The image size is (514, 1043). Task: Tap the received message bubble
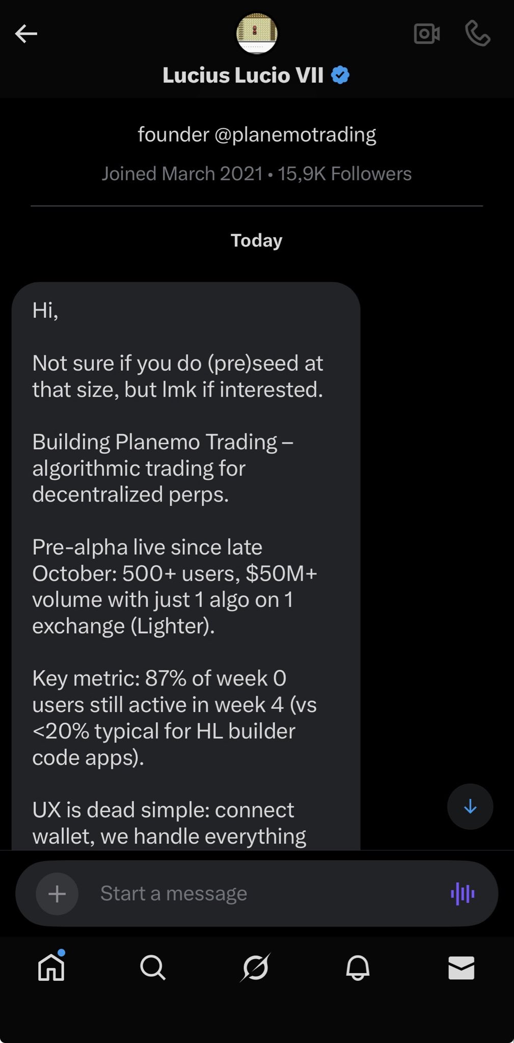point(186,560)
